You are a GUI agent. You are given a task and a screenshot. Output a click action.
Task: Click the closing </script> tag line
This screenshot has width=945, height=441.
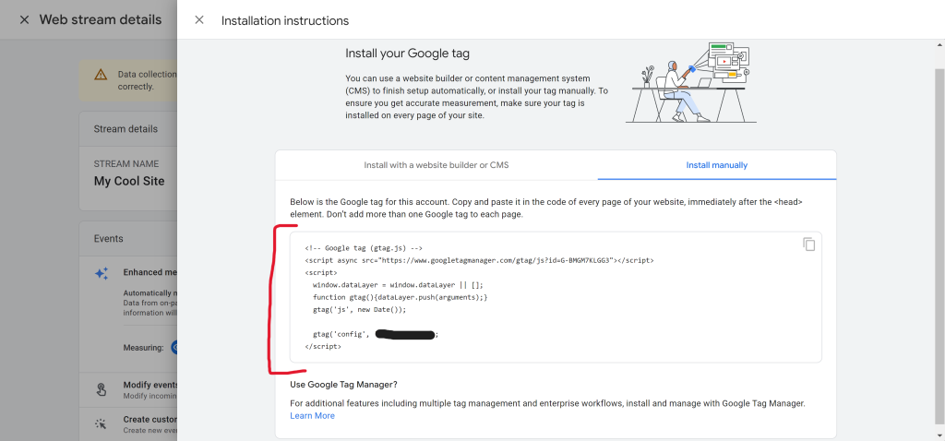click(323, 347)
